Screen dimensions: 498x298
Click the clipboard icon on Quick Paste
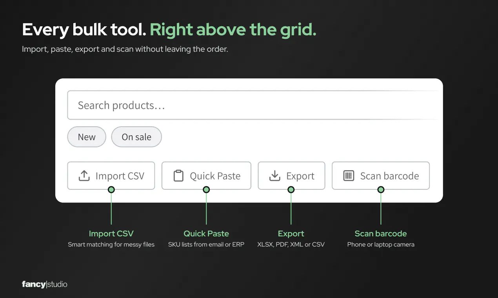point(178,176)
